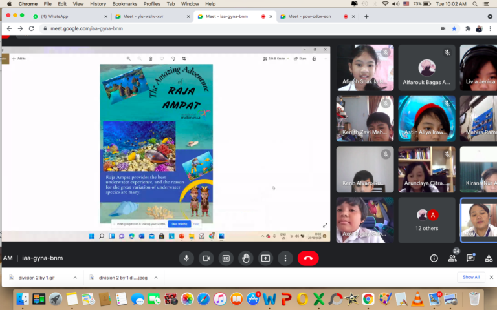The image size is (497, 310).
Task: Click the red leave call button
Action: coord(308,258)
